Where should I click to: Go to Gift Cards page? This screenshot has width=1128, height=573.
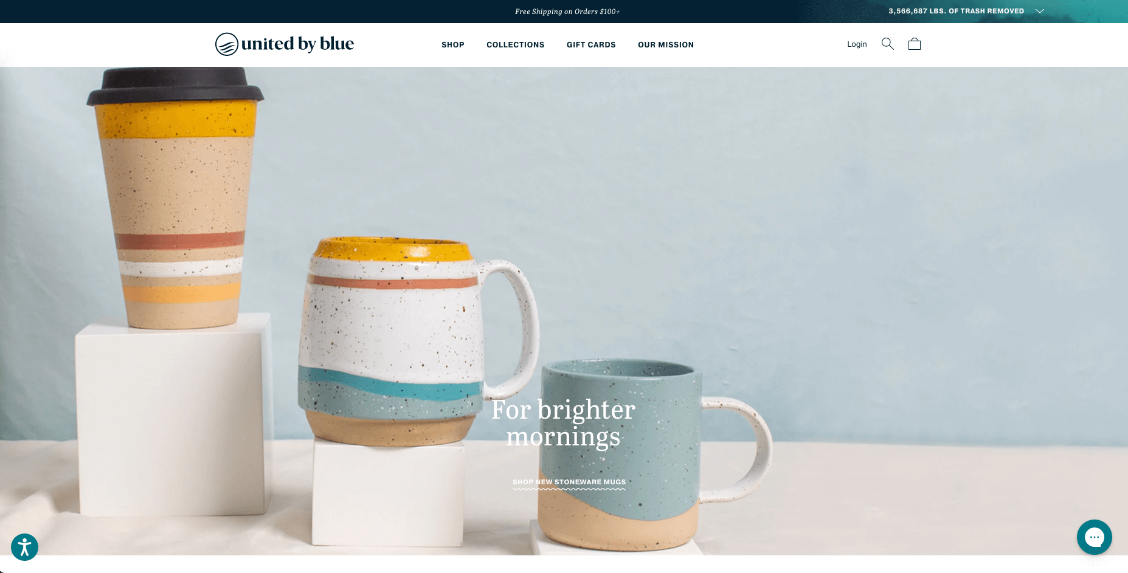click(x=591, y=45)
